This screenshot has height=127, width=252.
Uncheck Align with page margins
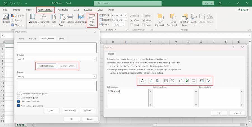coord(18,106)
